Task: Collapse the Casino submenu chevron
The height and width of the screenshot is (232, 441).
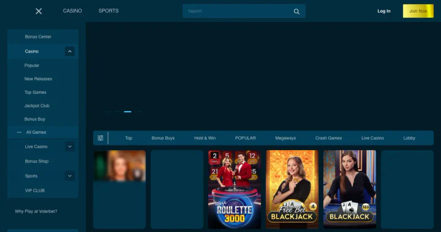Action: pyautogui.click(x=70, y=51)
